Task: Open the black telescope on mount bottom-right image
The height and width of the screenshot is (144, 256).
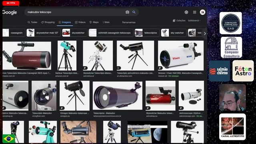Action: (187, 132)
